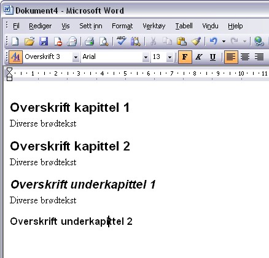Toggle italic (K) formatting
The height and width of the screenshot is (258, 269).
(x=199, y=57)
